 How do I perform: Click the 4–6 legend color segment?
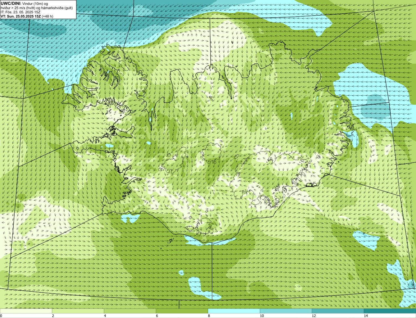130,311
